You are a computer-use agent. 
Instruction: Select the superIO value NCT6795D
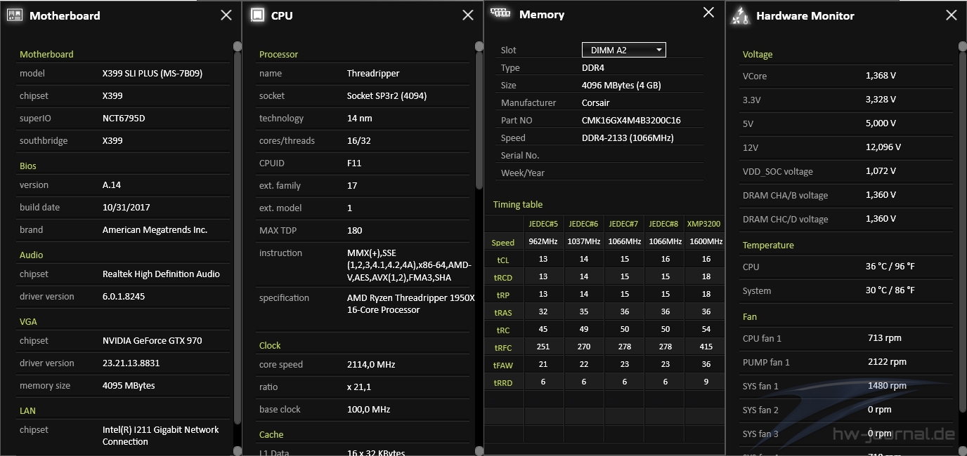pyautogui.click(x=124, y=118)
